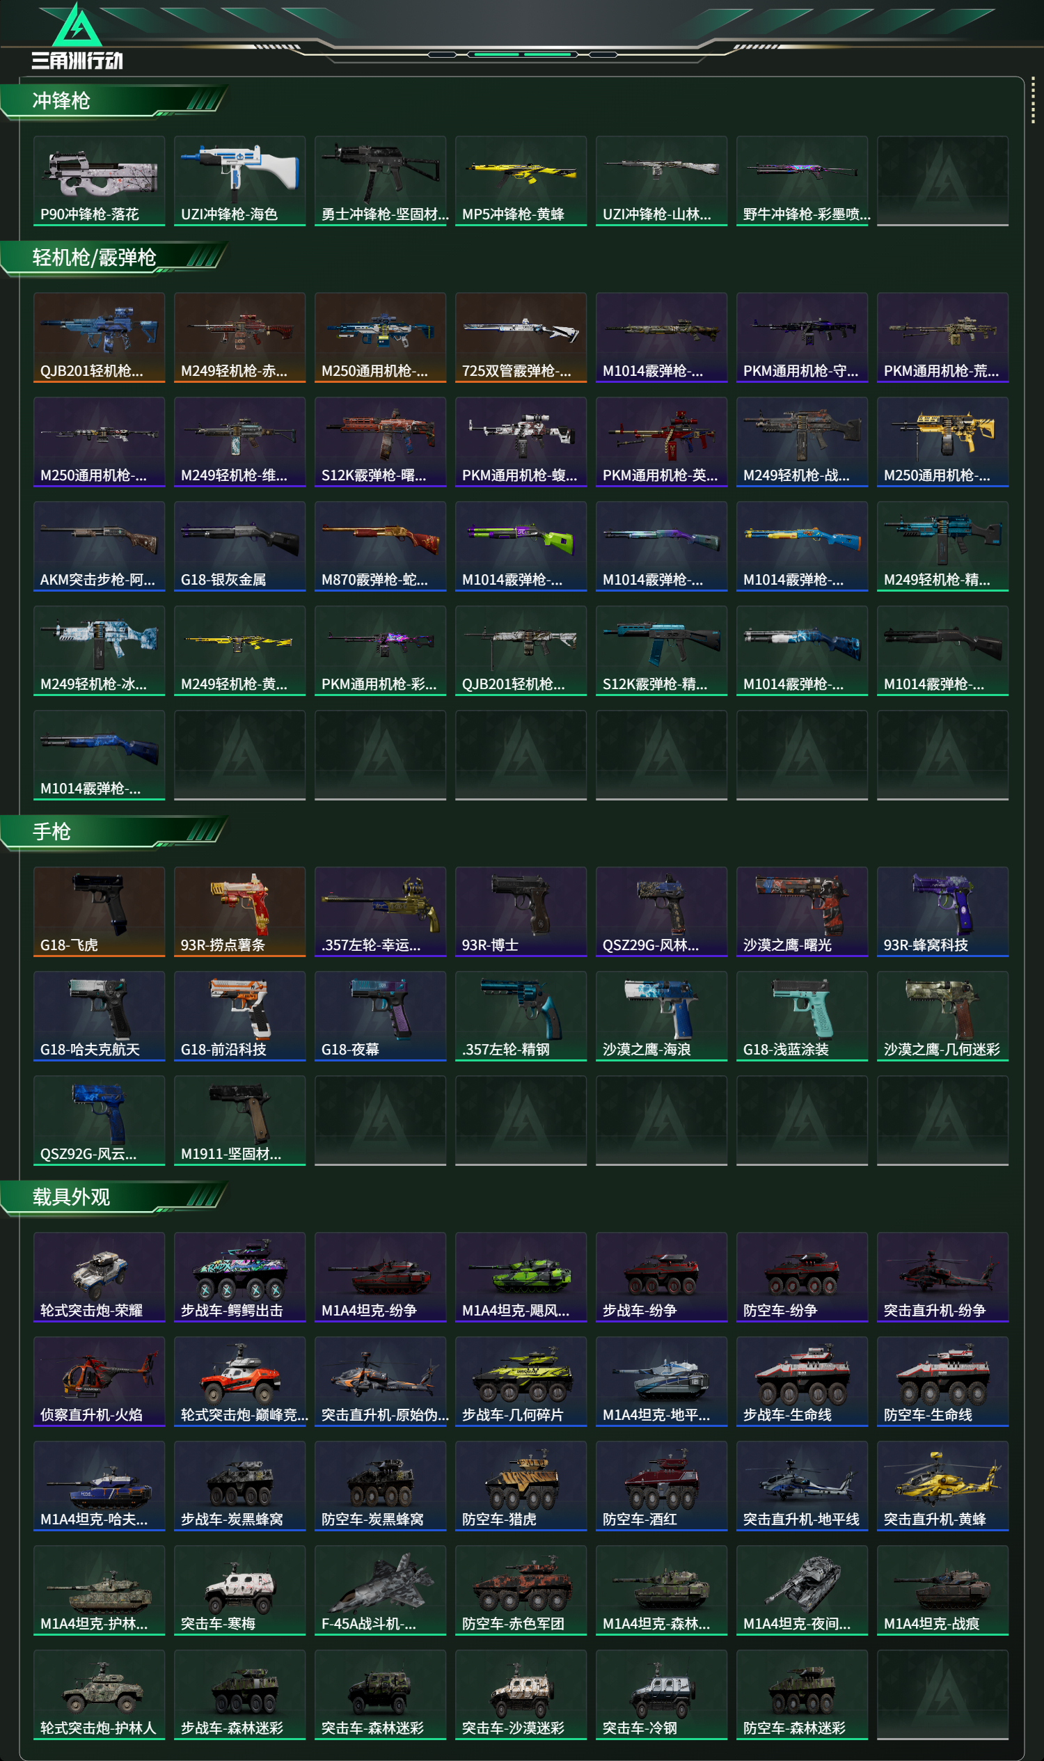Open the G18-浅蓝涂装 skin card
This screenshot has width=1044, height=1761.
(802, 1016)
